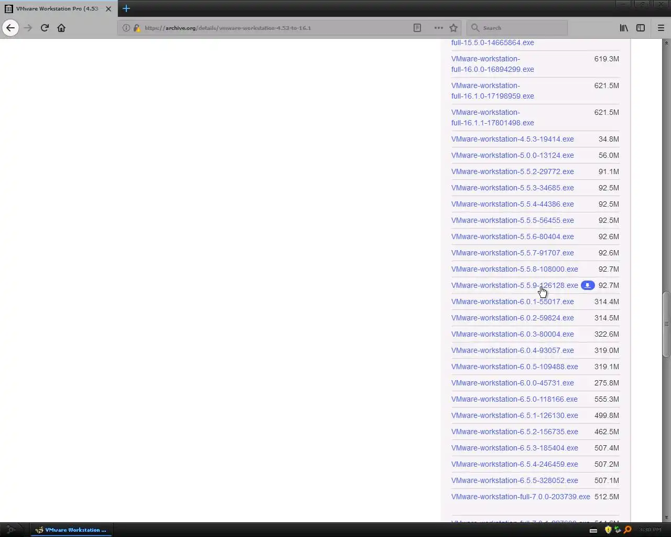Open VMware-workstation-5.5.4-44386.exe link
The width and height of the screenshot is (671, 537).
(513, 204)
